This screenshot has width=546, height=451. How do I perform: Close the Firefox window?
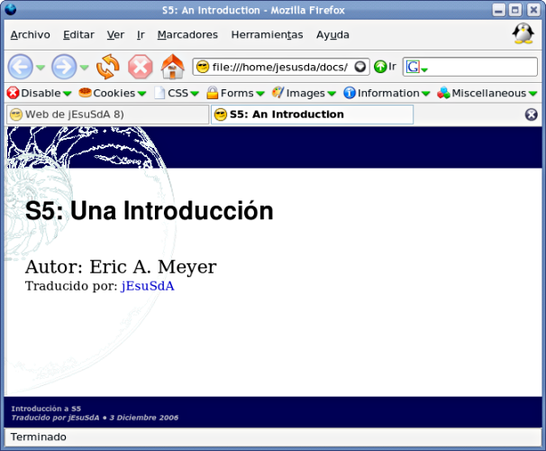pyautogui.click(x=532, y=10)
